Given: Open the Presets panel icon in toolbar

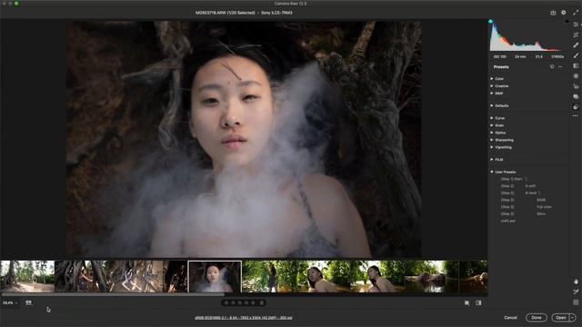Looking at the screenshot, I should [576, 107].
